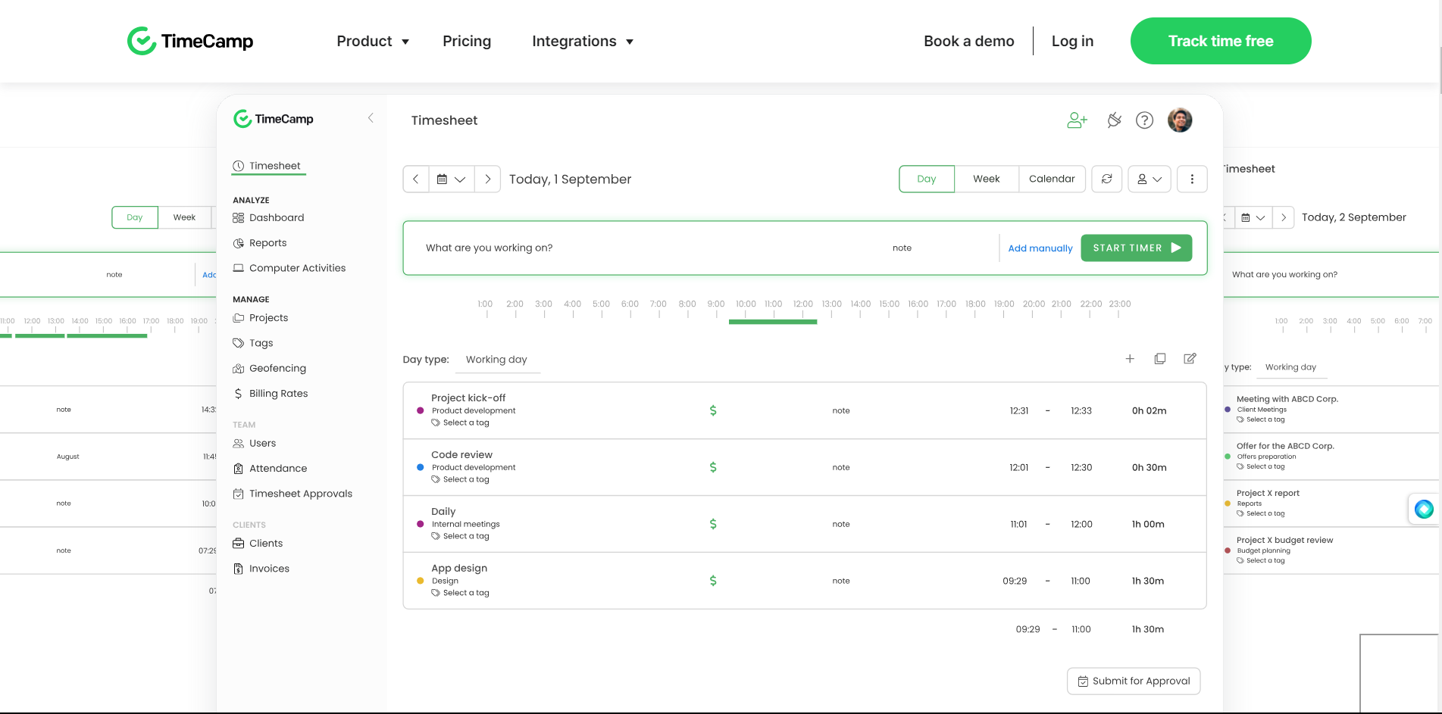Open Reports from the sidebar
The height and width of the screenshot is (714, 1442).
point(267,242)
